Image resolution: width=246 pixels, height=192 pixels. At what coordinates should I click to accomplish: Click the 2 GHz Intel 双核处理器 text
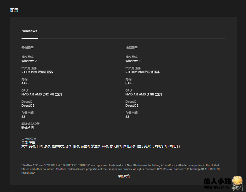(37, 72)
